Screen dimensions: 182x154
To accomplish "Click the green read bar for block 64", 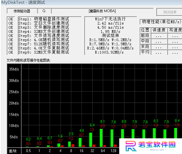I will [x=101, y=138].
